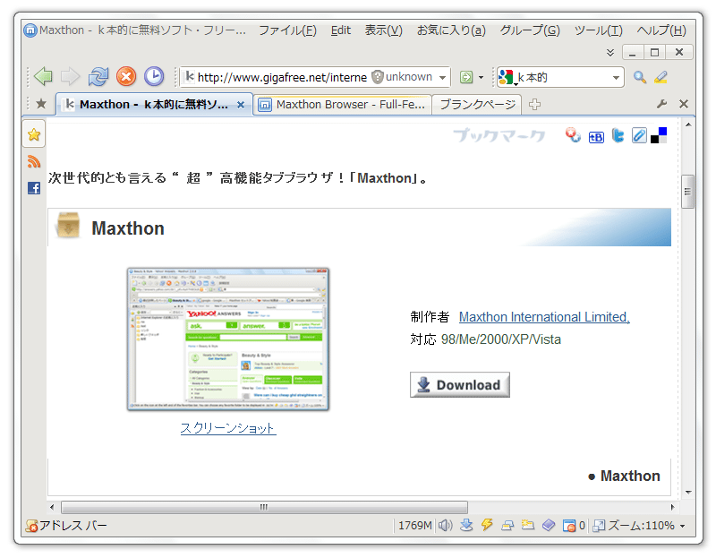Open the Favorites star sidebar icon

[x=34, y=134]
